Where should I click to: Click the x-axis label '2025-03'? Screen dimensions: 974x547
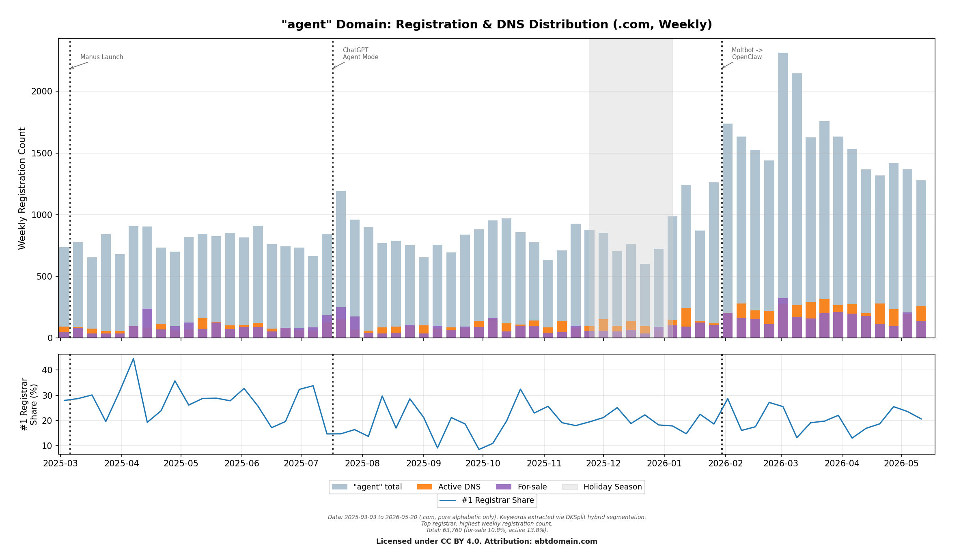point(60,464)
